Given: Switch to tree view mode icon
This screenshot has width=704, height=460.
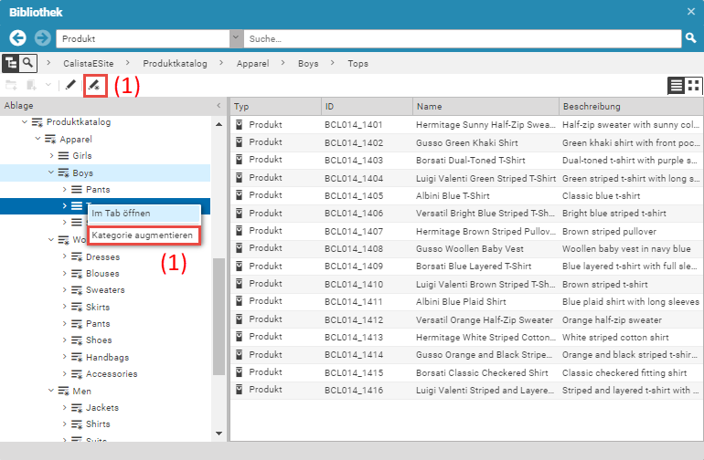Looking at the screenshot, I should click(x=11, y=63).
